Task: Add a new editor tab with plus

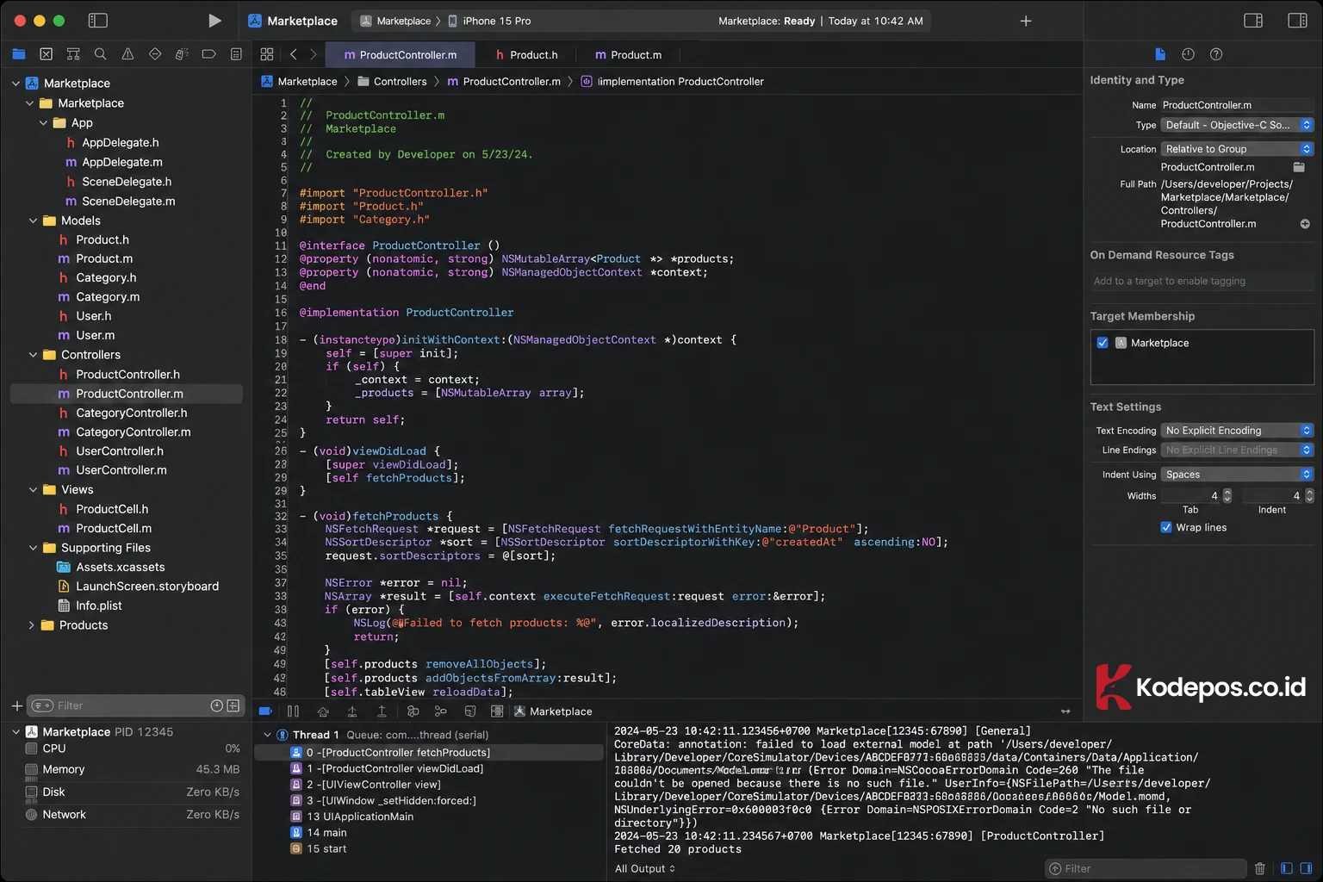Action: tap(1026, 21)
